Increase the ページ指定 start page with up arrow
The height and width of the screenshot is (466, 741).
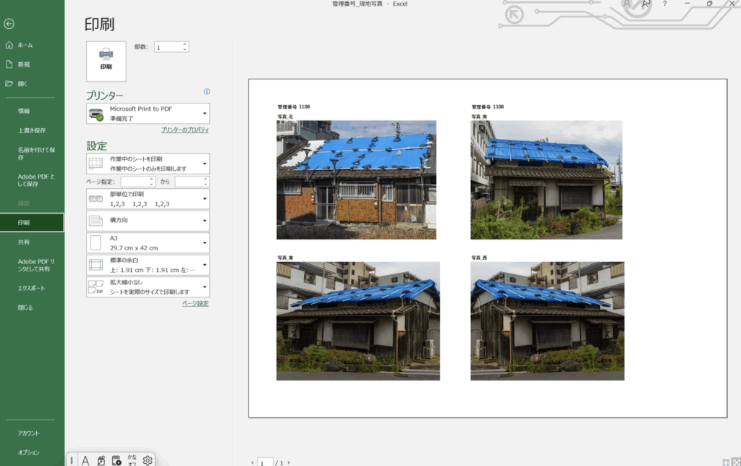point(152,179)
